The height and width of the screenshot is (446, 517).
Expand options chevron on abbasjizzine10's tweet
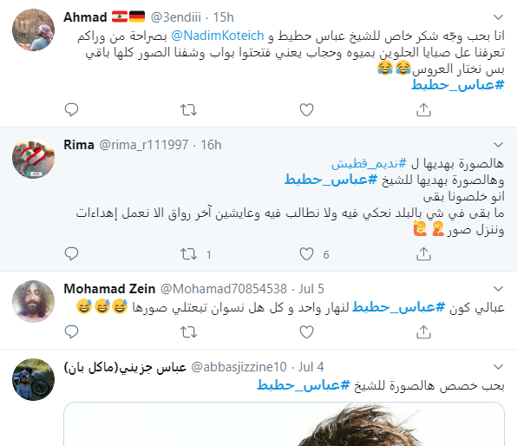[498, 366]
